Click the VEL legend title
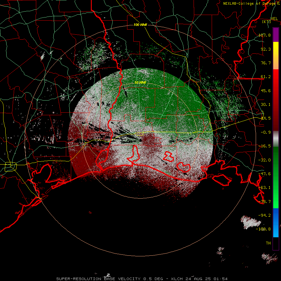 [274, 19]
